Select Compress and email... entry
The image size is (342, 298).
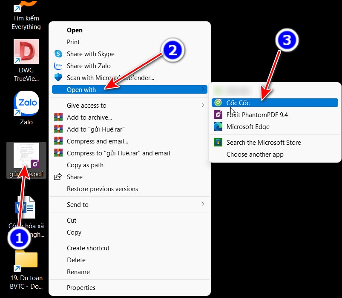pos(129,141)
